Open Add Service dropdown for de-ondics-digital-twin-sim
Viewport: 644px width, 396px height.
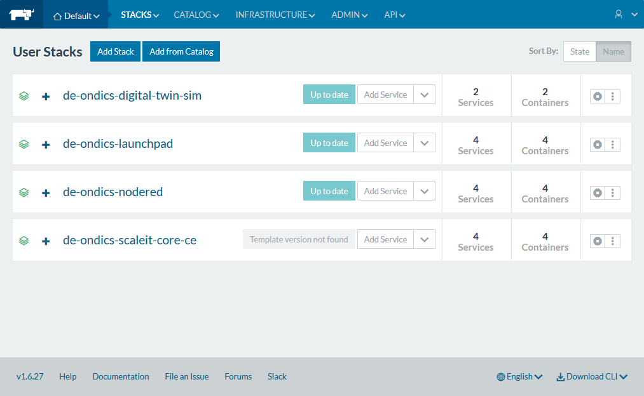click(424, 95)
